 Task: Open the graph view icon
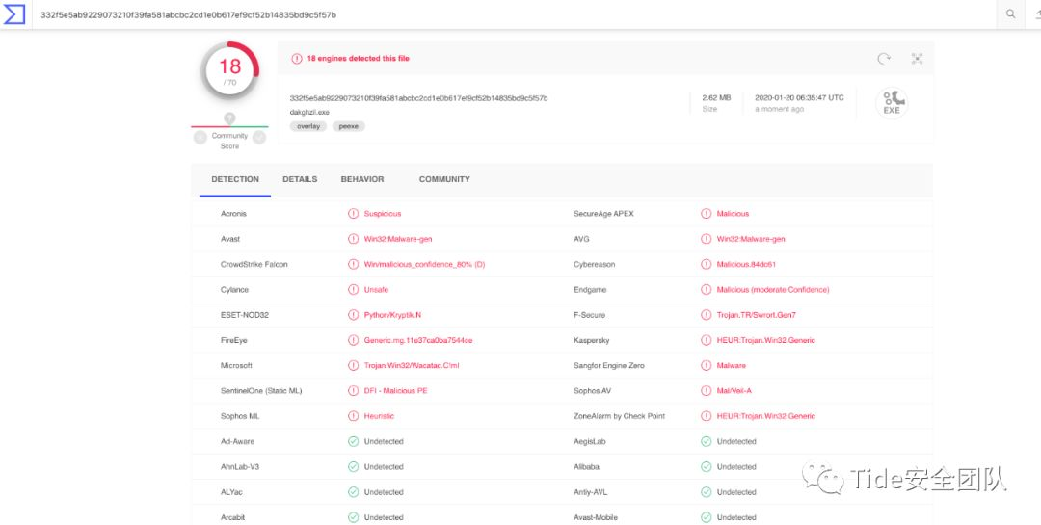point(917,59)
